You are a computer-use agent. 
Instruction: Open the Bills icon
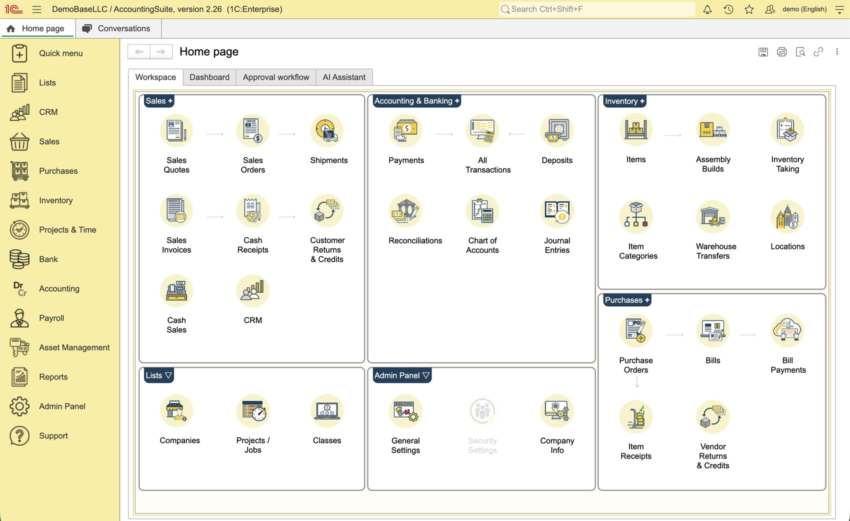(713, 331)
